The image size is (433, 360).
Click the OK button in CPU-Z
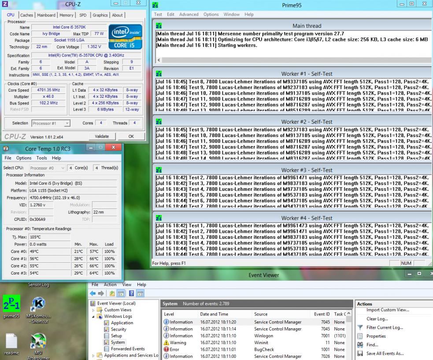coord(131,136)
